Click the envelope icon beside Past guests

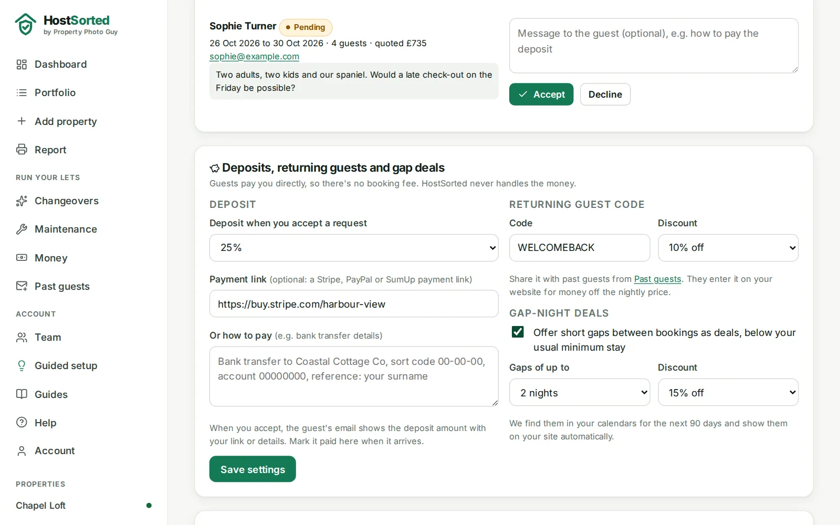(22, 286)
